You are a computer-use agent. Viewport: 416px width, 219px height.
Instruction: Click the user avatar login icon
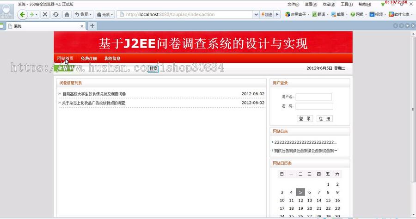6,11
